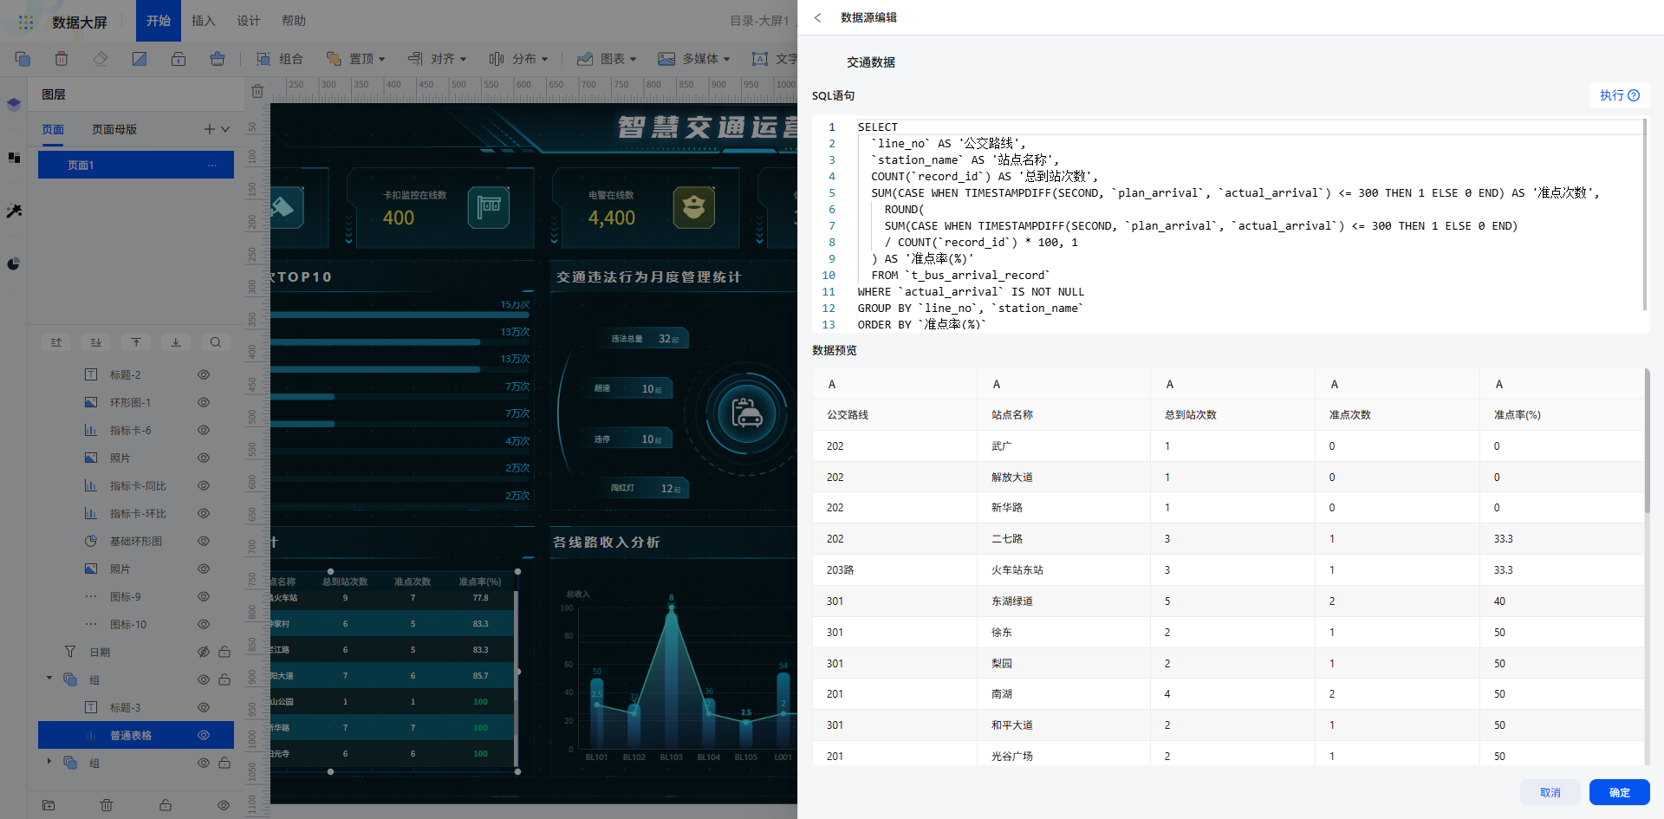Click the 取消 button

(x=1550, y=792)
